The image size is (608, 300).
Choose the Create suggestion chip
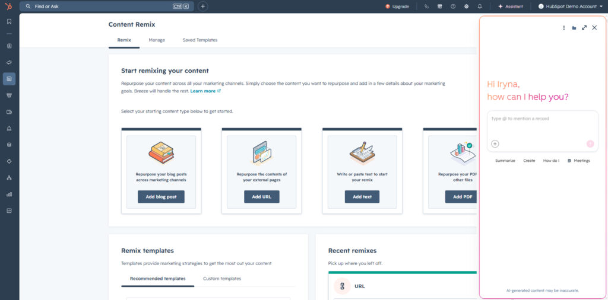coord(529,161)
